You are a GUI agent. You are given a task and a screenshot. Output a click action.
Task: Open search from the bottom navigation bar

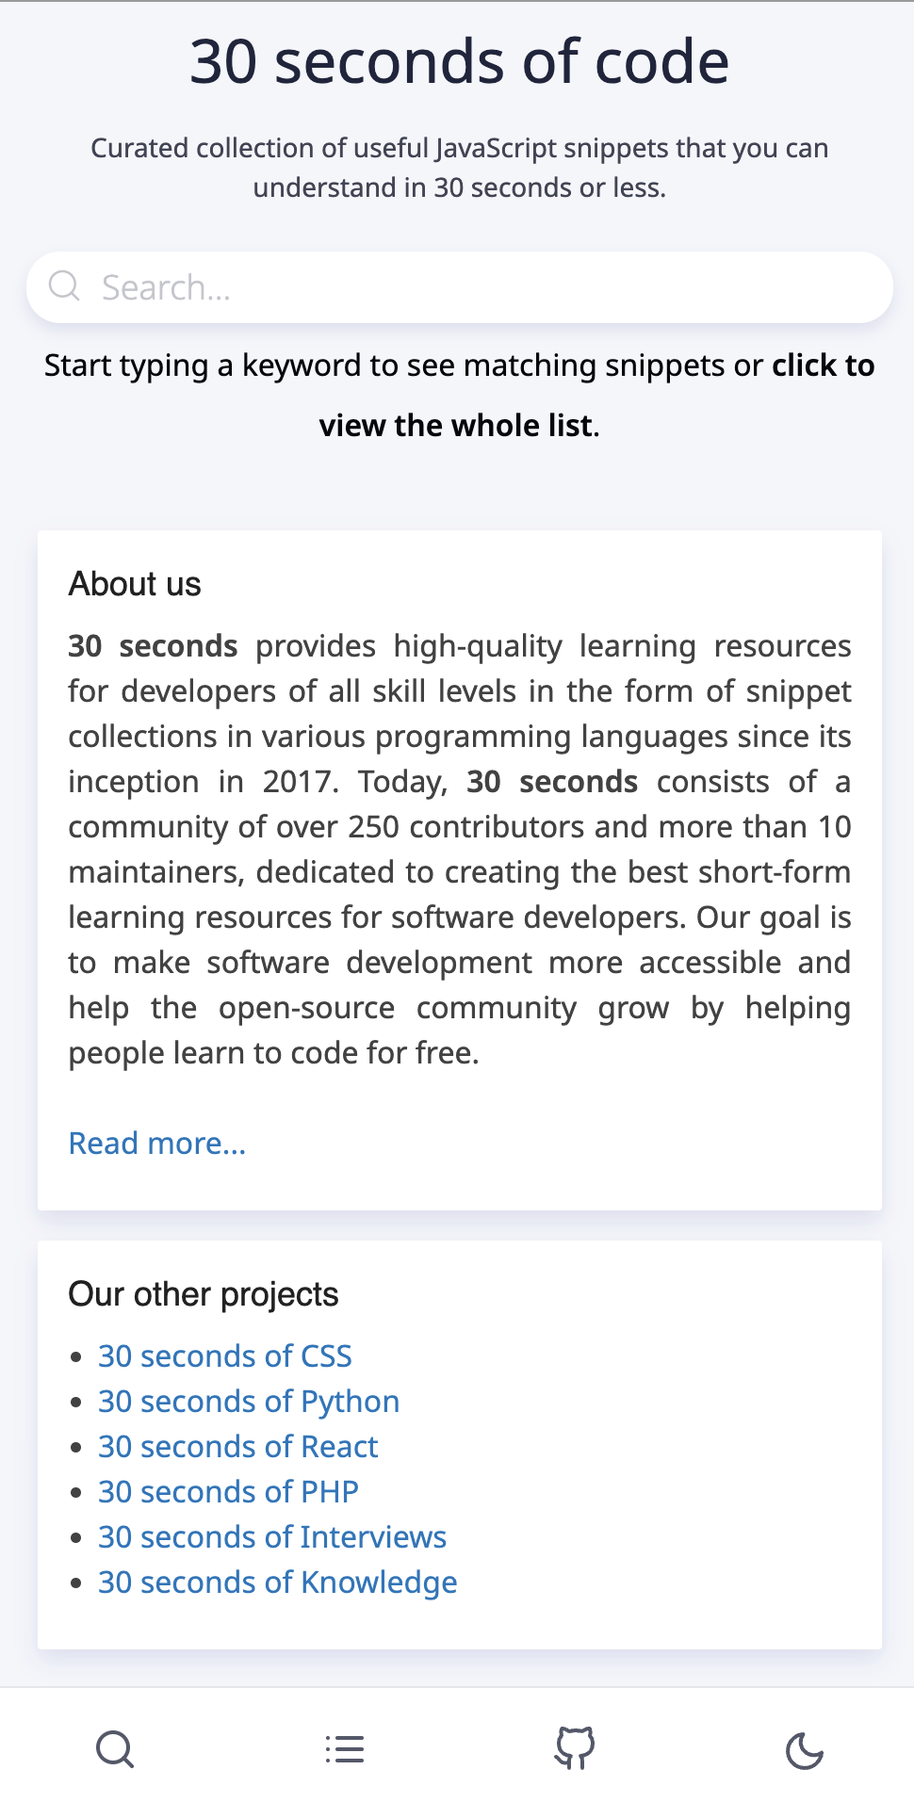pyautogui.click(x=114, y=1748)
